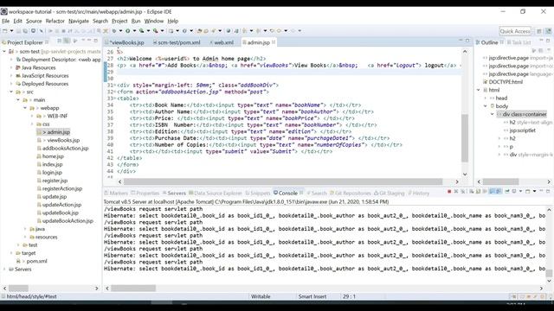Maximize the Console panel
The height and width of the screenshot is (311, 554).
pyautogui.click(x=548, y=191)
